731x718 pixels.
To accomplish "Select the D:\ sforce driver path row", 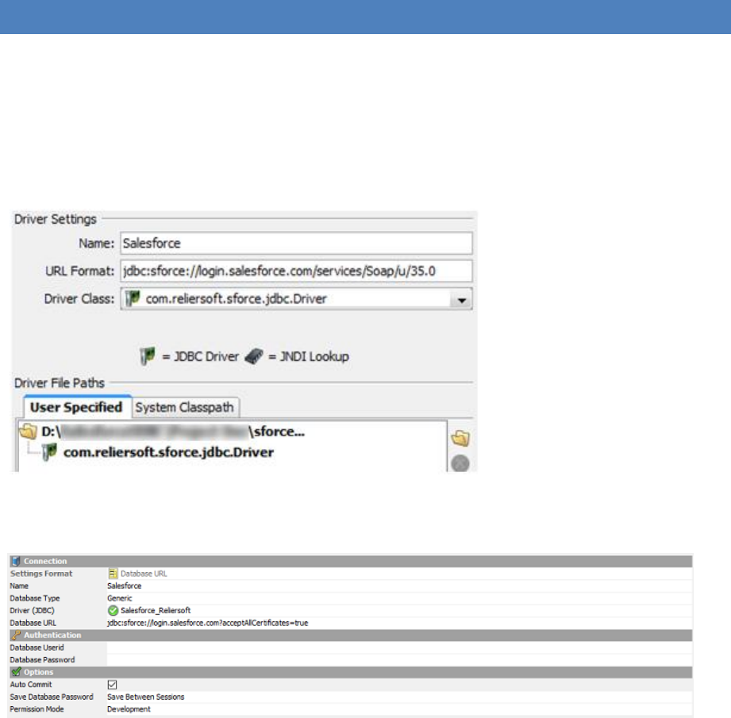I will click(x=172, y=432).
